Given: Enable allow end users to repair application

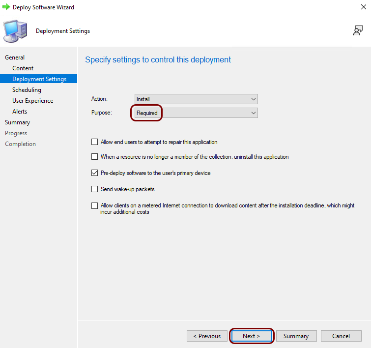Looking at the screenshot, I should pos(95,142).
